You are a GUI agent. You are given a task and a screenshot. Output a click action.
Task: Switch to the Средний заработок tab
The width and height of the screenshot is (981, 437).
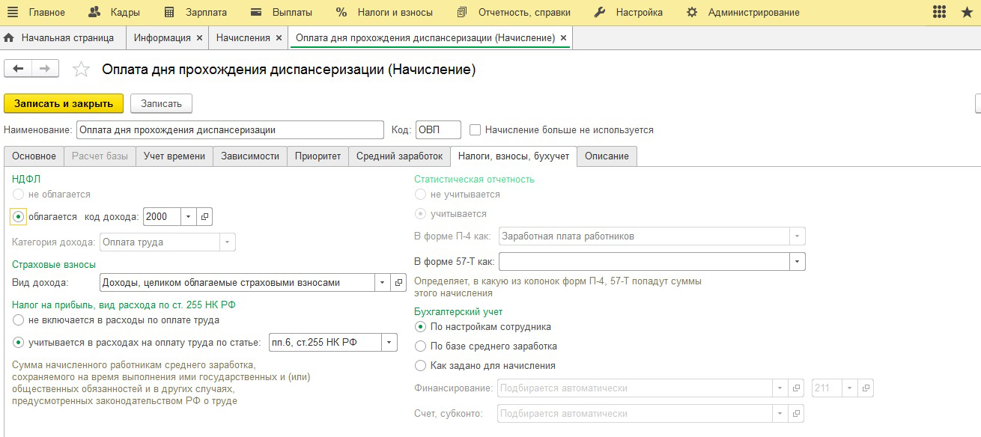click(x=399, y=156)
